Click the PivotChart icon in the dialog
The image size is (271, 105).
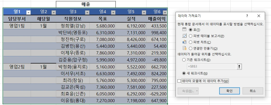184,42
